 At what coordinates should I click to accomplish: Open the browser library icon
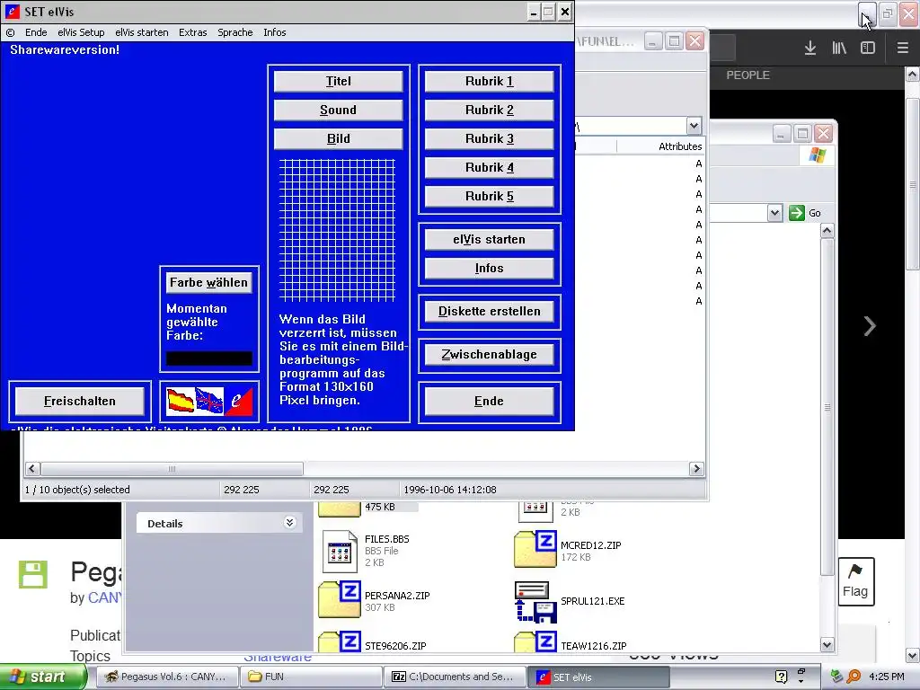click(839, 48)
